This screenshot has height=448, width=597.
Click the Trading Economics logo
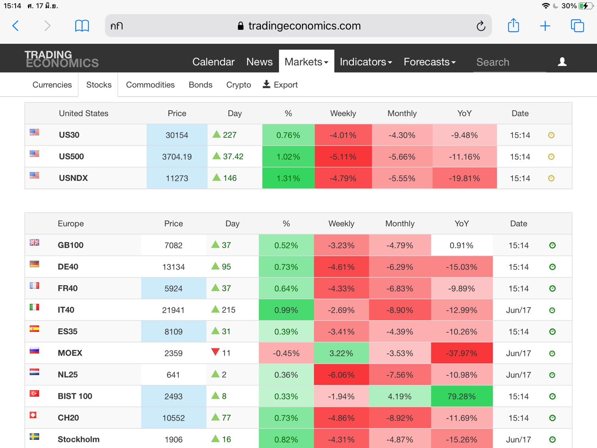coord(62,59)
